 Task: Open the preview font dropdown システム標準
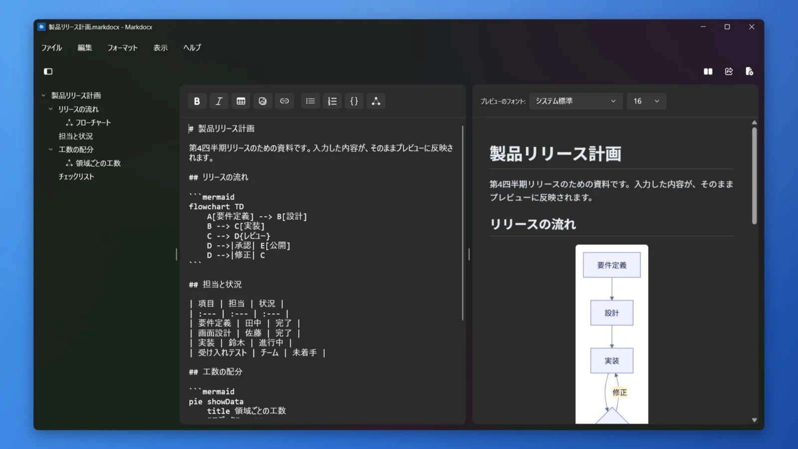[x=576, y=101]
